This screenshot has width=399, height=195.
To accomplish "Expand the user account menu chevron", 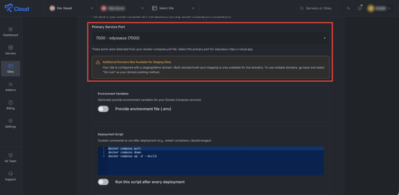I will tap(390, 8).
